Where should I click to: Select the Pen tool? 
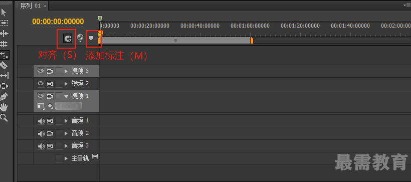(x=4, y=96)
